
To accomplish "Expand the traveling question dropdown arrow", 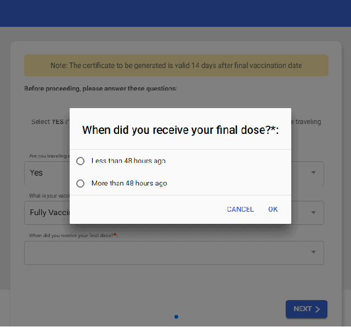I will (x=314, y=172).
